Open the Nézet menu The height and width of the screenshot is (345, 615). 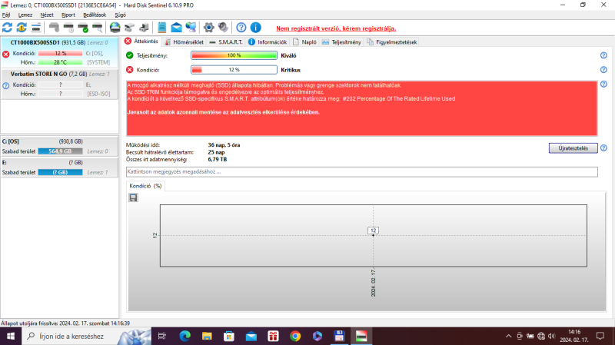click(x=47, y=15)
